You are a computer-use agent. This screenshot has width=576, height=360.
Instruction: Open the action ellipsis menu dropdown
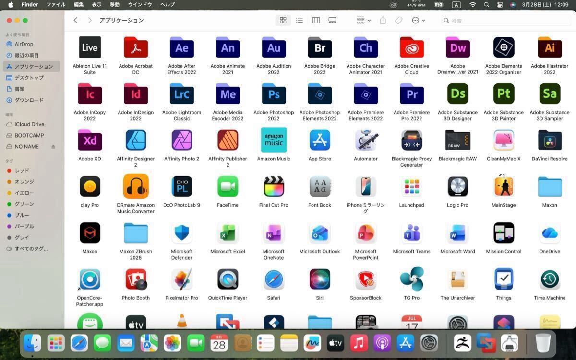pyautogui.click(x=419, y=20)
